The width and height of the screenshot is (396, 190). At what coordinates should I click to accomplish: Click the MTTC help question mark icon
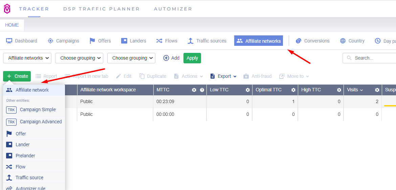coord(202,90)
